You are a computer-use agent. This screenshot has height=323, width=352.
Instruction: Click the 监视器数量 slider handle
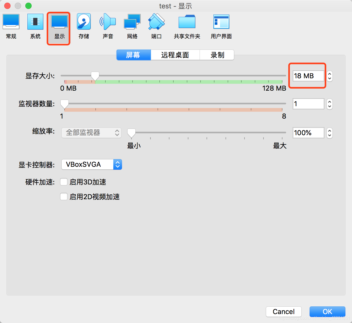point(65,104)
